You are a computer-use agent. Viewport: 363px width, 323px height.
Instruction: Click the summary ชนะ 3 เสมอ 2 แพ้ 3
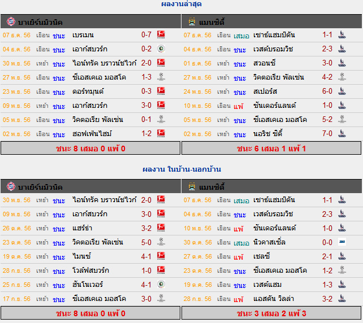(271, 313)
